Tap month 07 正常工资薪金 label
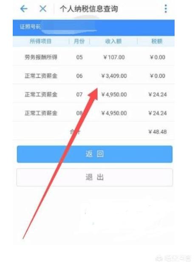195x265 pixels. (x=41, y=94)
